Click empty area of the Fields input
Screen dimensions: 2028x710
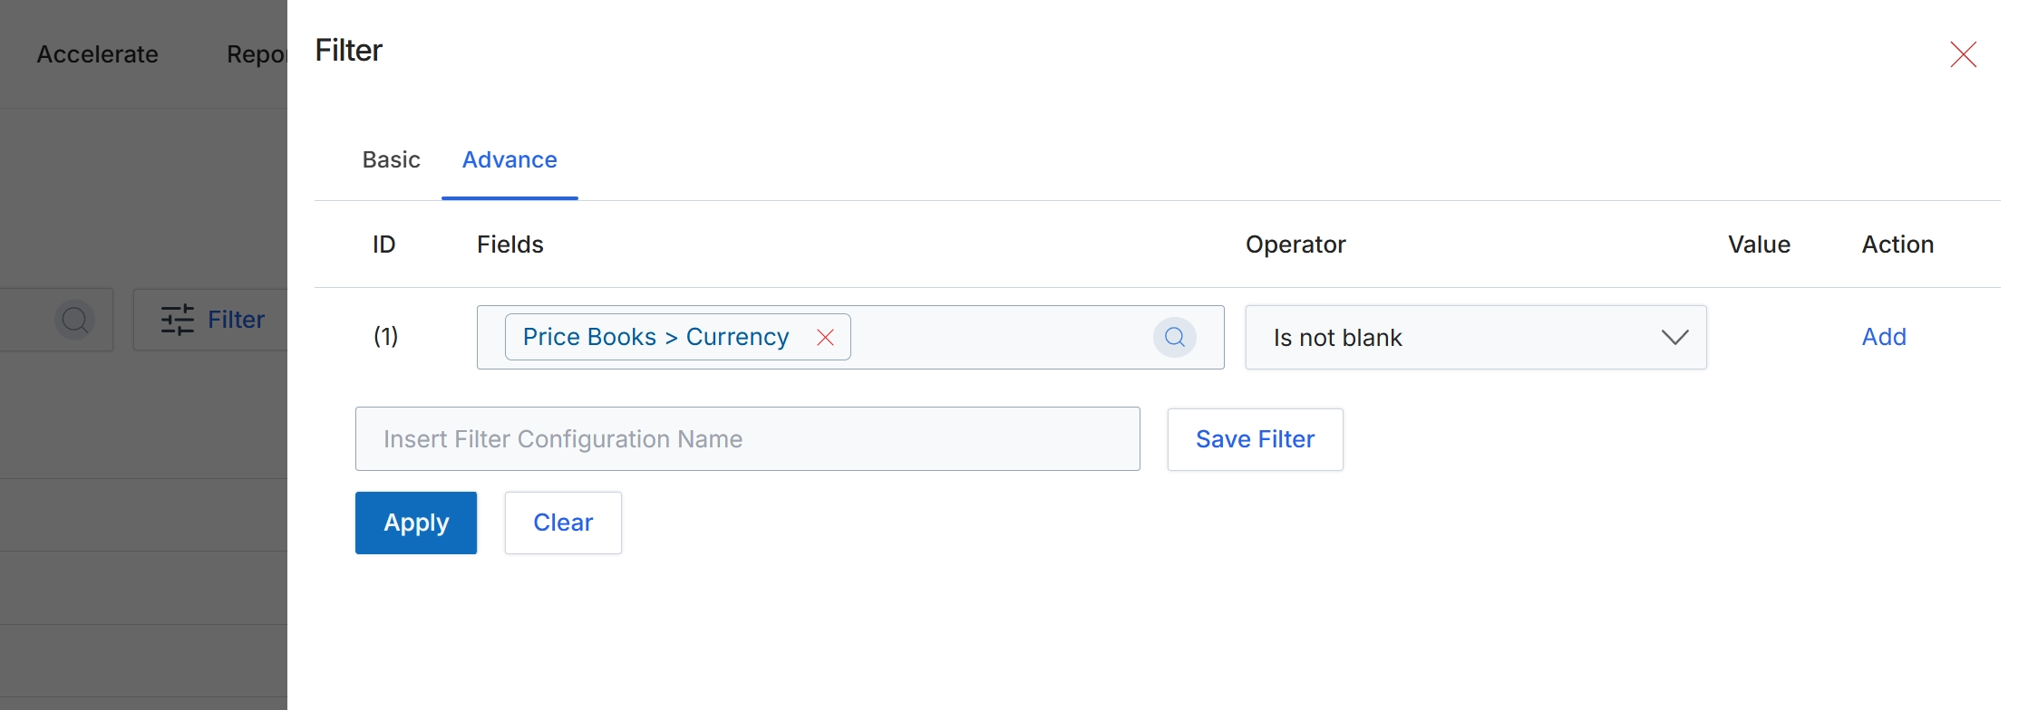coord(997,338)
